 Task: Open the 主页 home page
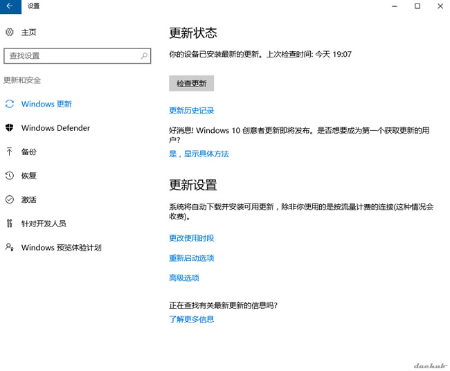pos(28,32)
